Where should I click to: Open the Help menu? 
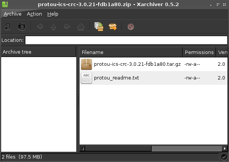(x=53, y=14)
